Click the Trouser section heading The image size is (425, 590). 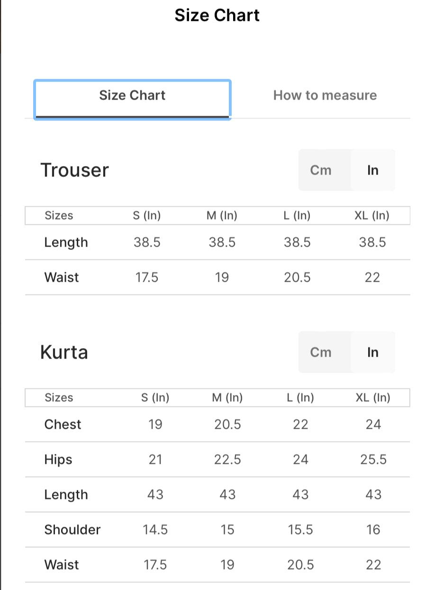(74, 170)
